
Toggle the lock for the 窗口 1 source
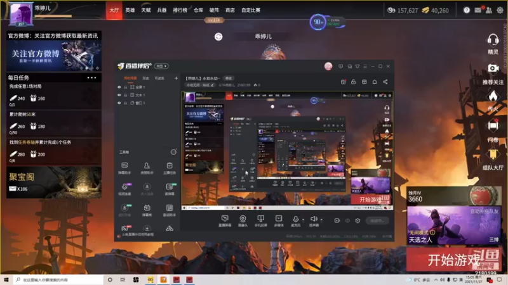point(125,103)
